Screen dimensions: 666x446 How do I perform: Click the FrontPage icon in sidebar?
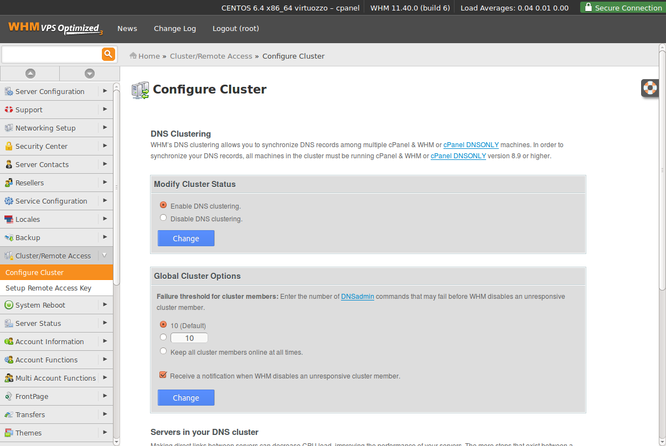pos(8,396)
